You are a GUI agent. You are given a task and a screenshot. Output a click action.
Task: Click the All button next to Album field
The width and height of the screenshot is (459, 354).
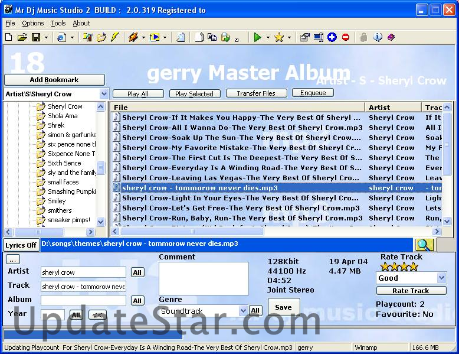137,301
